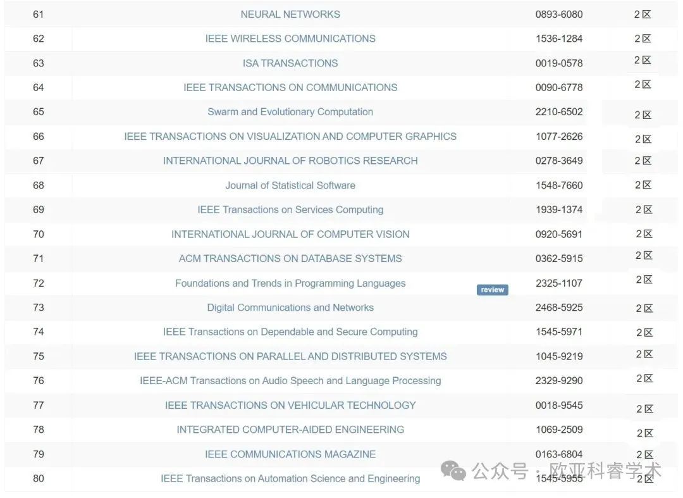The image size is (683, 498).
Task: Open INTERNATIONAL JOURNAL OF COMPUTER VISION link
Action: (290, 234)
